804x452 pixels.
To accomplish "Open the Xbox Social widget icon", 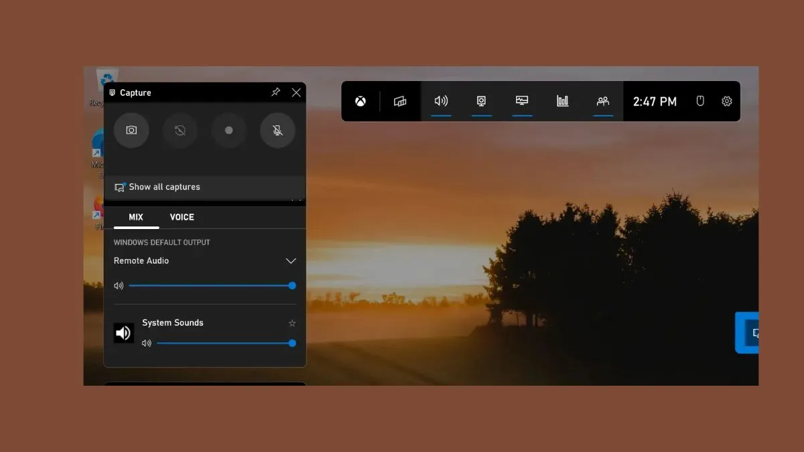I will click(x=603, y=101).
